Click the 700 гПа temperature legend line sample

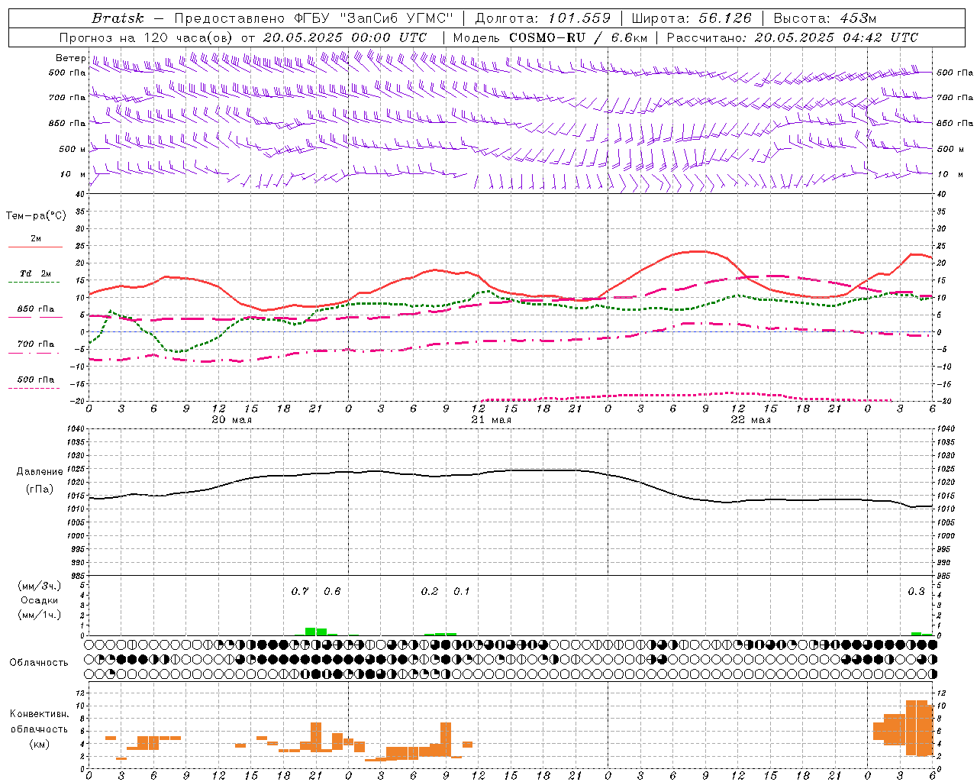(35, 353)
